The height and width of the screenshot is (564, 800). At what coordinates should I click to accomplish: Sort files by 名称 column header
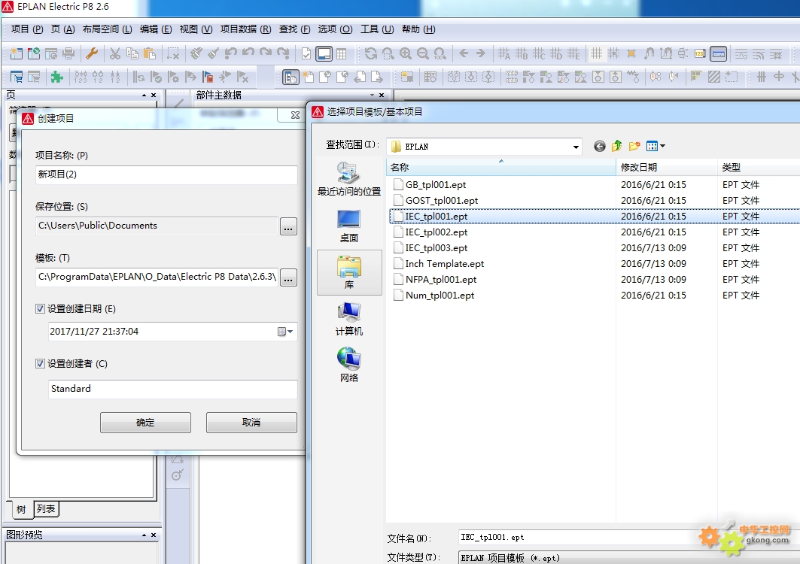click(x=501, y=167)
